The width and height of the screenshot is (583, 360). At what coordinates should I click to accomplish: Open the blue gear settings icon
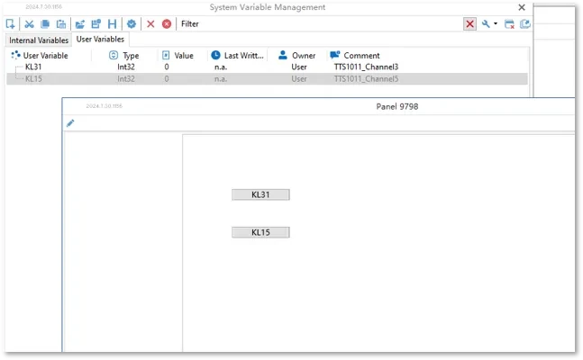tap(132, 23)
